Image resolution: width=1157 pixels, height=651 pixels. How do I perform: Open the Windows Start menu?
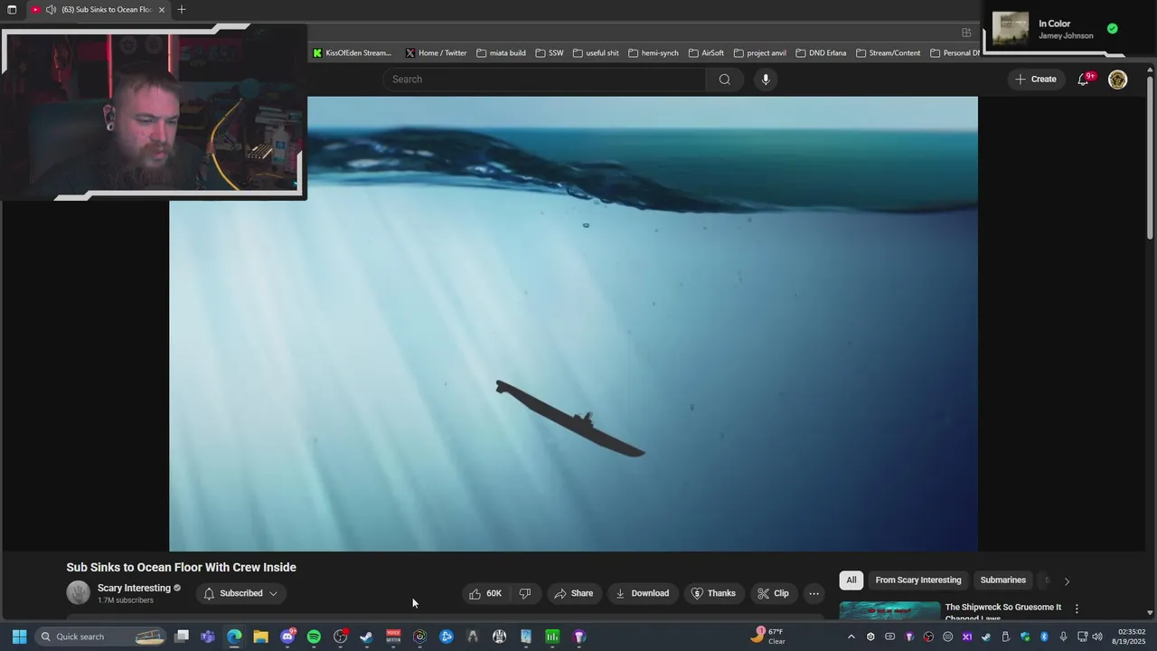click(x=19, y=637)
